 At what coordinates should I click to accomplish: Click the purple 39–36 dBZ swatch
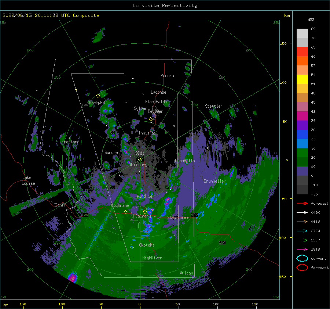302,125
